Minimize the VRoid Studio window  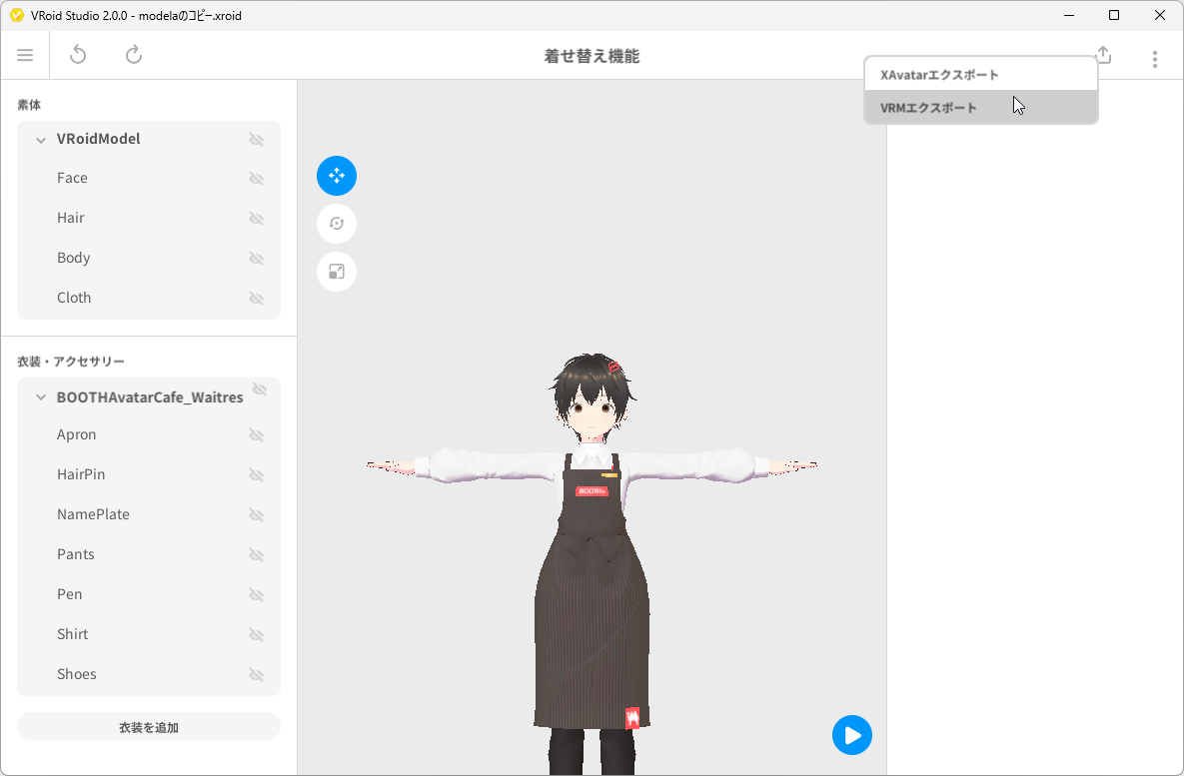tap(1069, 15)
